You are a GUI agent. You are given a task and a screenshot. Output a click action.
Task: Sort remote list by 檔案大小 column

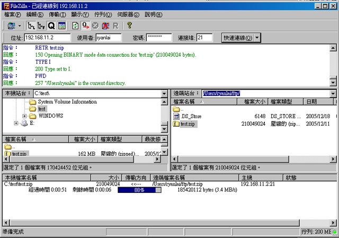click(x=253, y=102)
